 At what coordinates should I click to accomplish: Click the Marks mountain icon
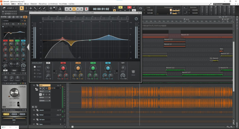(x=60, y=9)
